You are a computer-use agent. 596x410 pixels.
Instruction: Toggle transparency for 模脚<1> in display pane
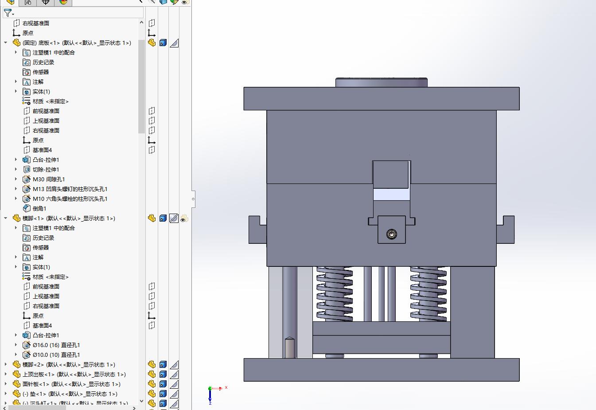[x=184, y=219]
